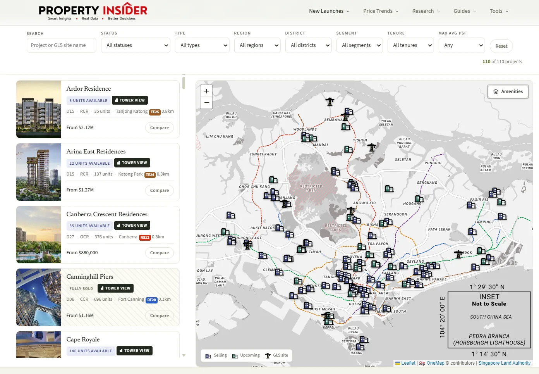Screen dimensions: 539x374
Task: Expand the District filter dropdown
Action: tap(309, 45)
